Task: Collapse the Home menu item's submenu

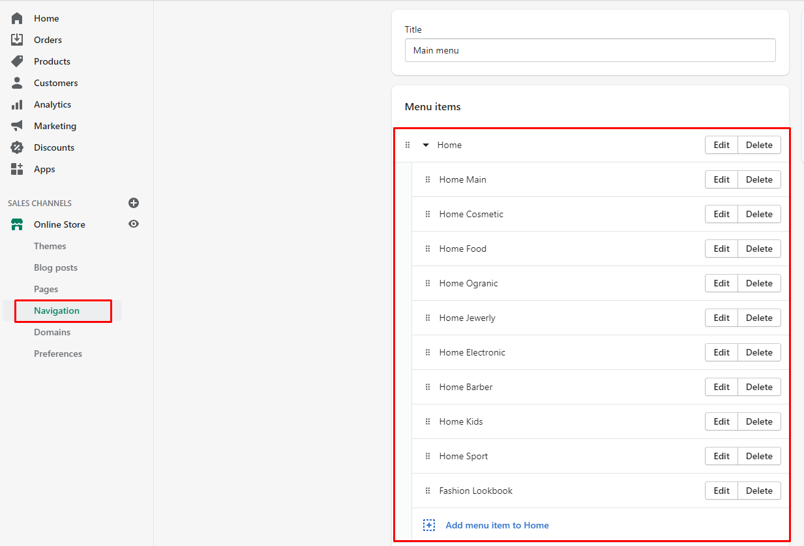Action: tap(426, 145)
